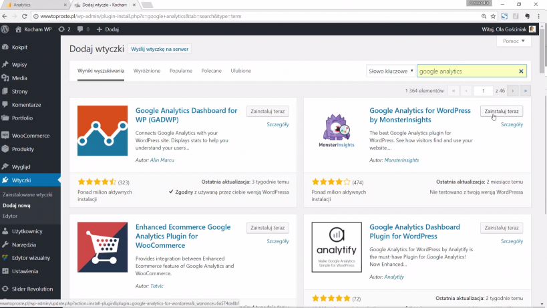Go back in browser history
547x308 pixels.
click(5, 16)
